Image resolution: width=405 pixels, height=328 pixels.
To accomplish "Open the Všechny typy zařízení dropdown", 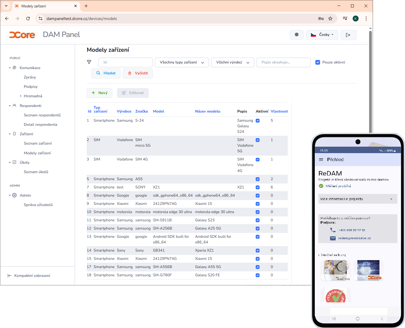I will click(182, 62).
